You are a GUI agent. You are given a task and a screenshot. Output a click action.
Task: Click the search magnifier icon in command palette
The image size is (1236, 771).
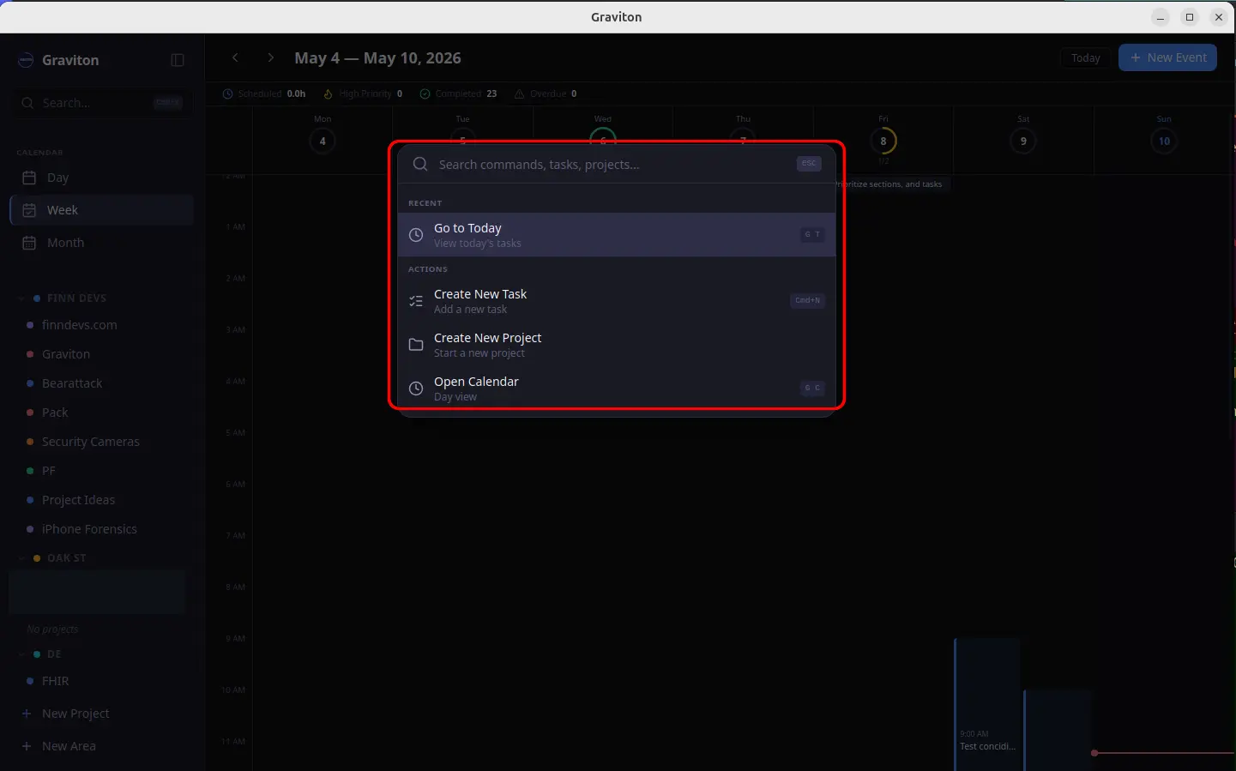tap(420, 164)
